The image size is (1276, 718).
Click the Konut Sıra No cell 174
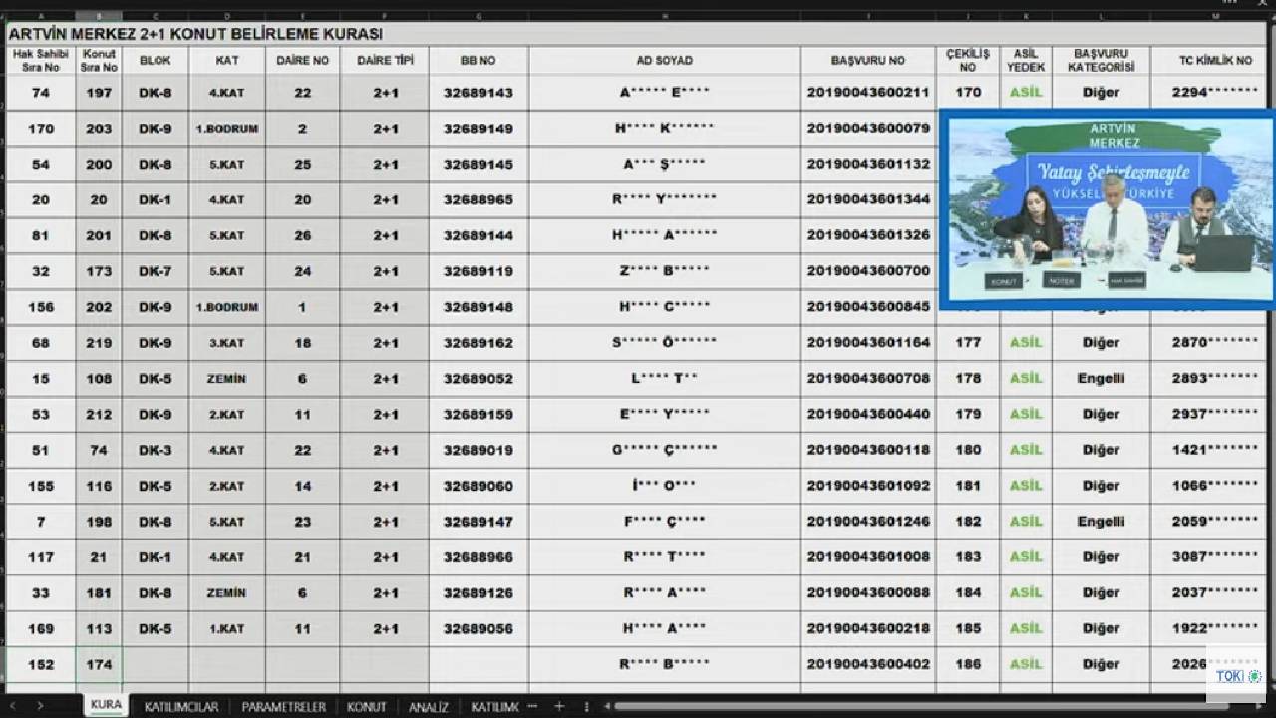coord(99,664)
